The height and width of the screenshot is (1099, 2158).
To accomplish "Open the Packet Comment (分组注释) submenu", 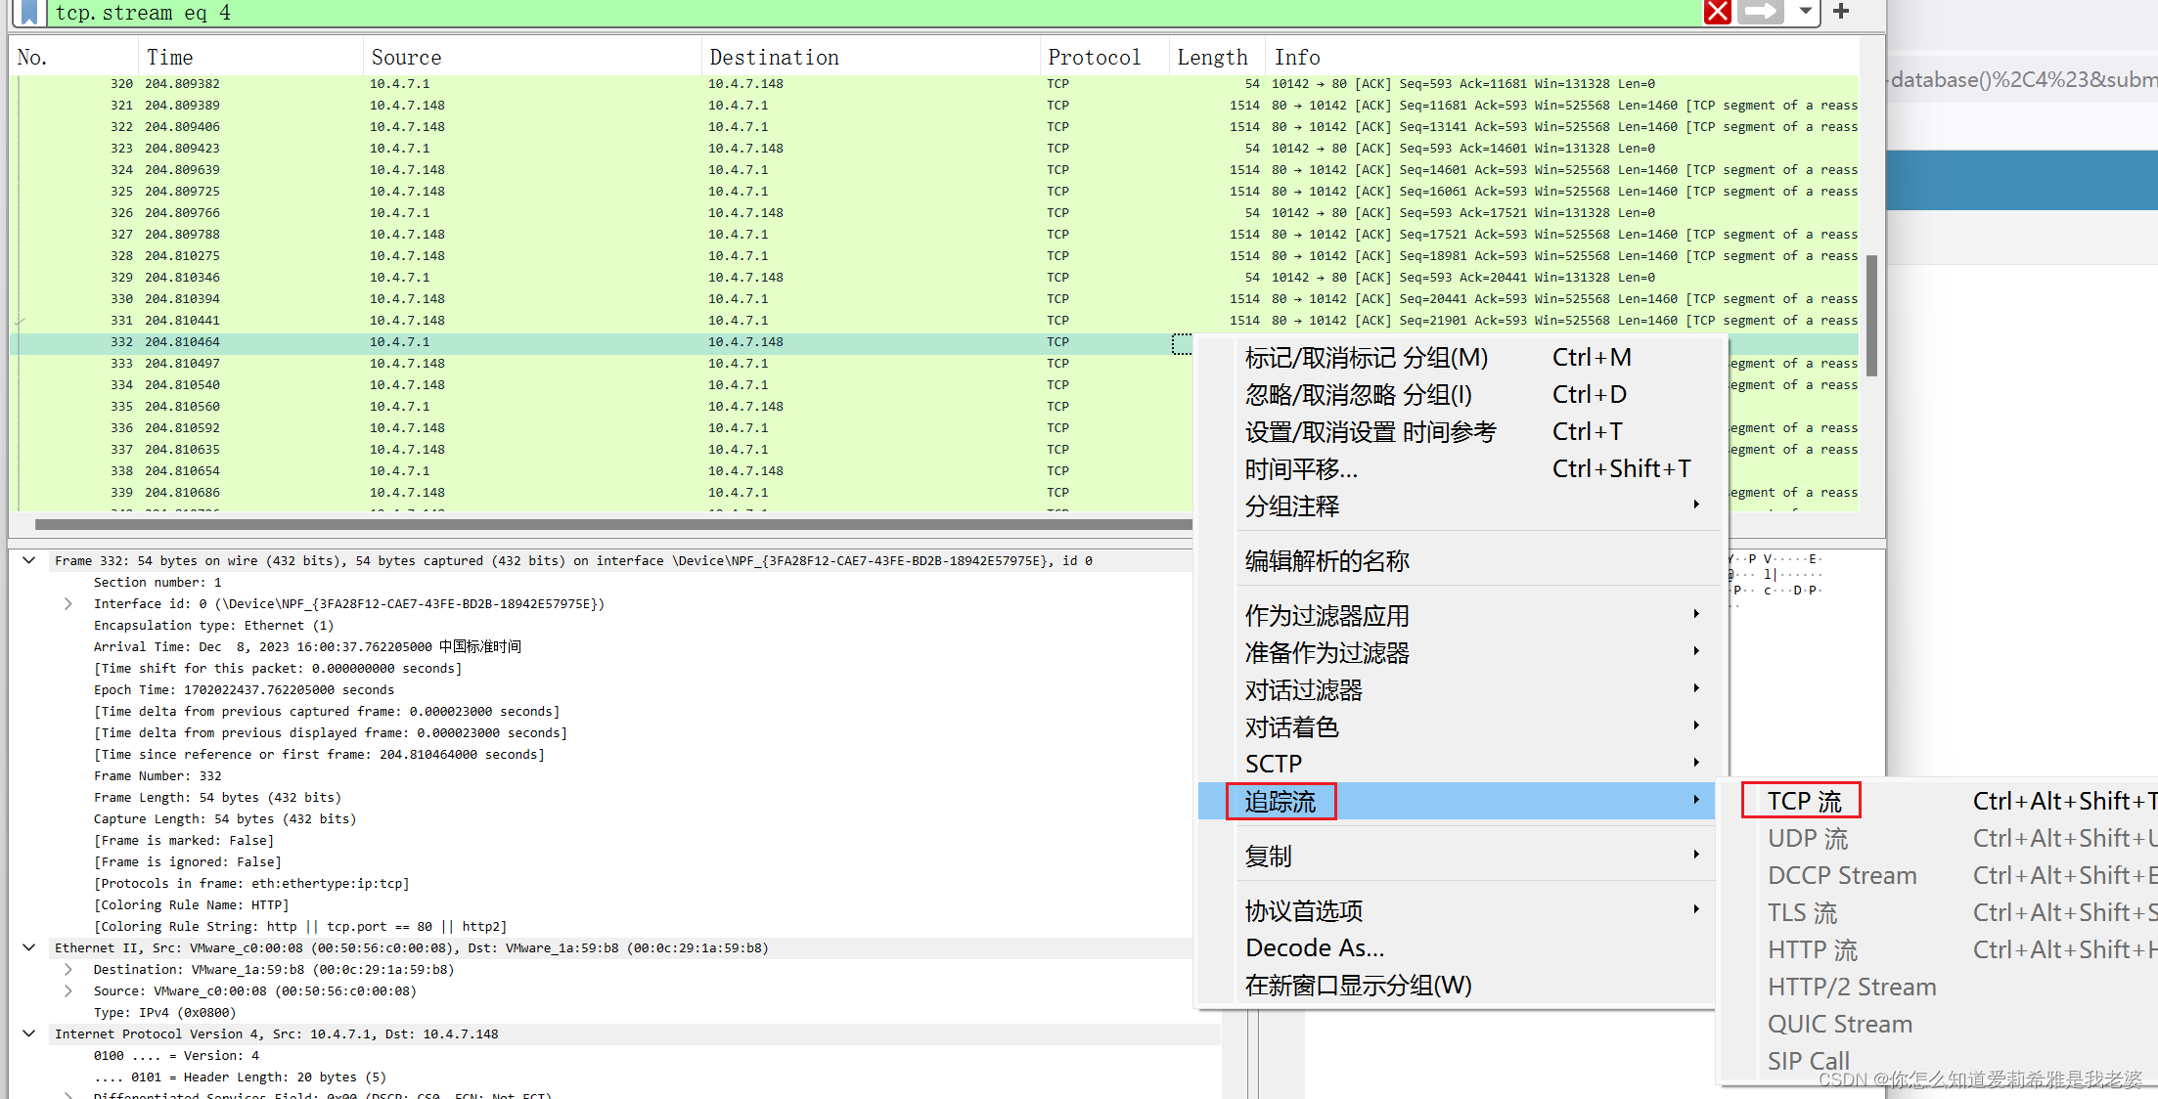I will pos(1457,506).
